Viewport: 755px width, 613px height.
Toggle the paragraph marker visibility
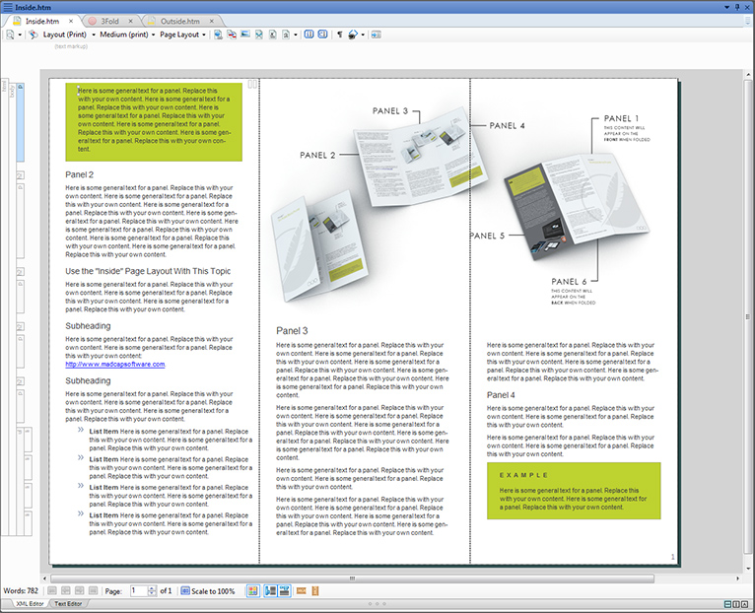(340, 34)
